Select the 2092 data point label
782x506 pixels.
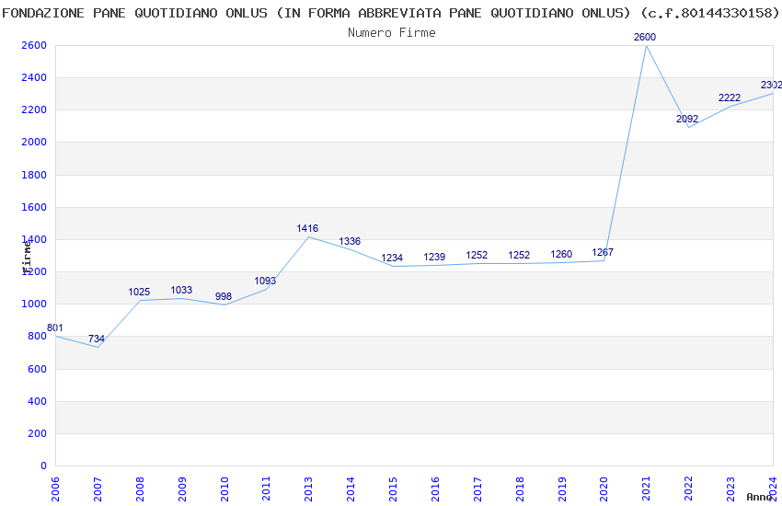tap(687, 120)
